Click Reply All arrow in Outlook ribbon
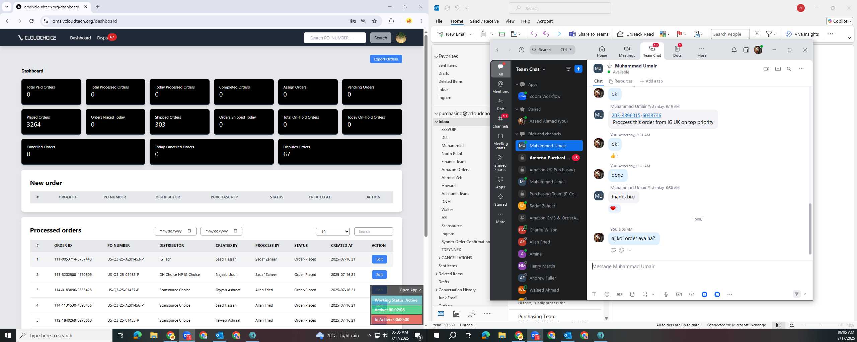857x342 pixels. pyautogui.click(x=546, y=34)
